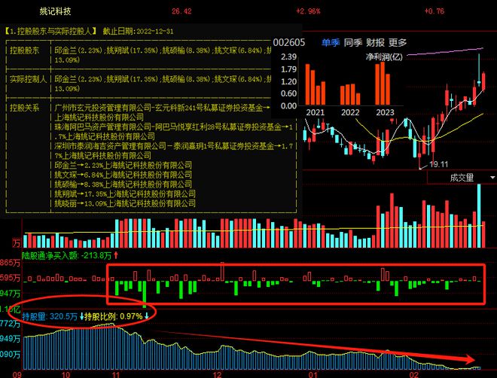Click the 截止日期:2022-12-31 text
This screenshot has height=378, width=497.
[139, 31]
